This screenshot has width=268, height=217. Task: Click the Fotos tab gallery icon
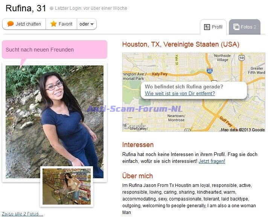click(236, 27)
